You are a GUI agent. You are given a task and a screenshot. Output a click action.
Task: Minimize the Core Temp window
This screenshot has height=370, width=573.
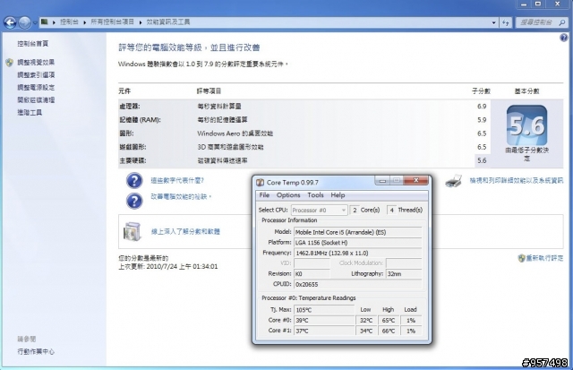tap(382, 181)
